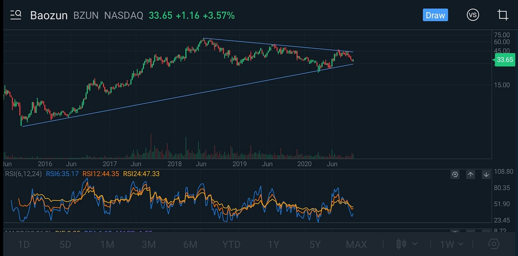Select the YTD range tab
Image resolution: width=518 pixels, height=256 pixels.
(231, 244)
